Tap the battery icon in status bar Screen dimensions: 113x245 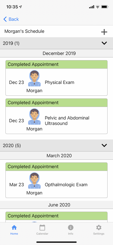(x=105, y=7)
